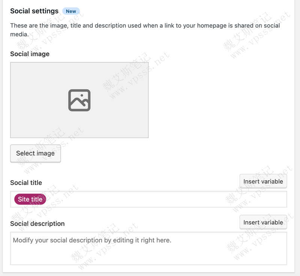Click the Social settings heading

coord(34,11)
